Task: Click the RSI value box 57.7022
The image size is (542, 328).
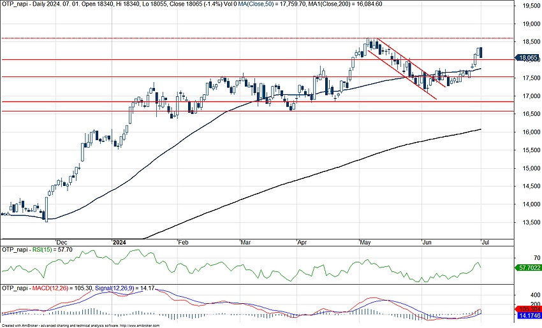Action: tap(528, 269)
